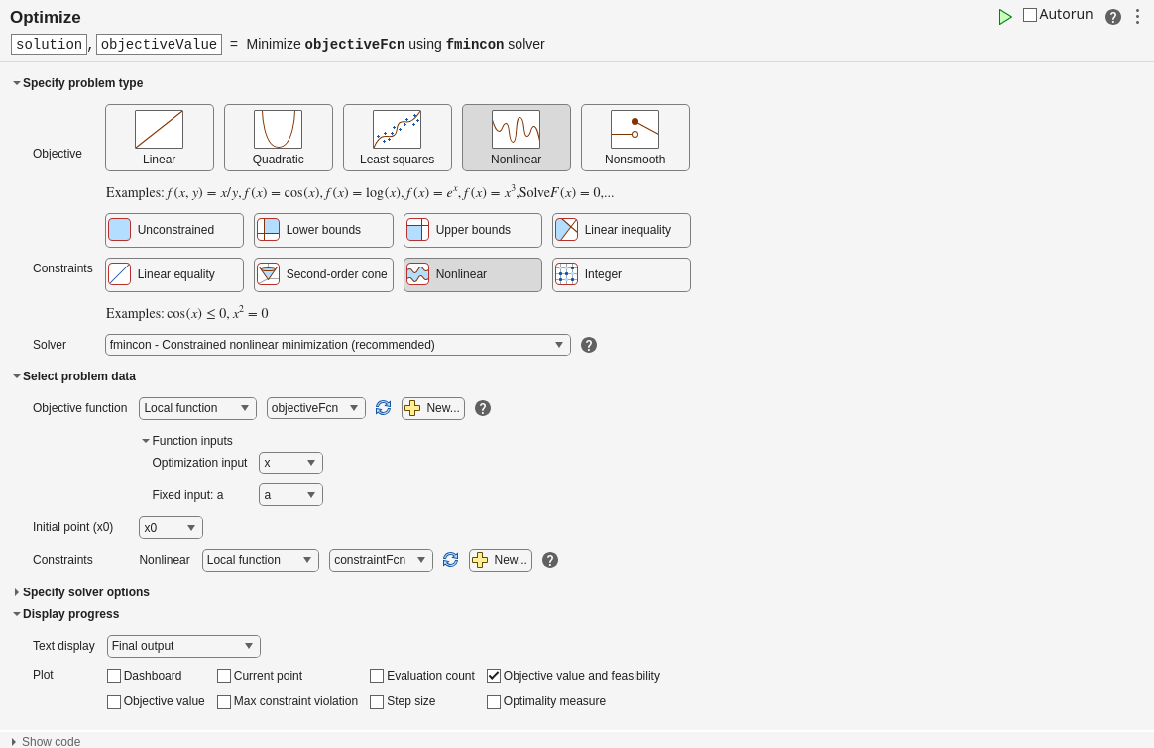Open the ellipsis options menu
The width and height of the screenshot is (1154, 748).
[x=1137, y=17]
